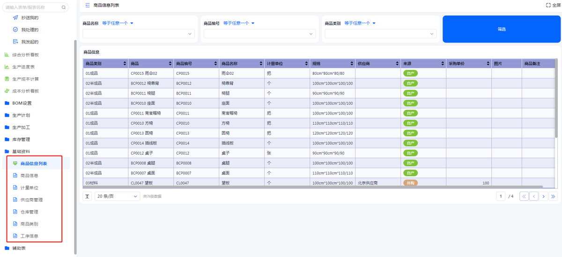Sort by the 采购单价 column sort arrows
This screenshot has height=257, width=562.
[x=488, y=64]
